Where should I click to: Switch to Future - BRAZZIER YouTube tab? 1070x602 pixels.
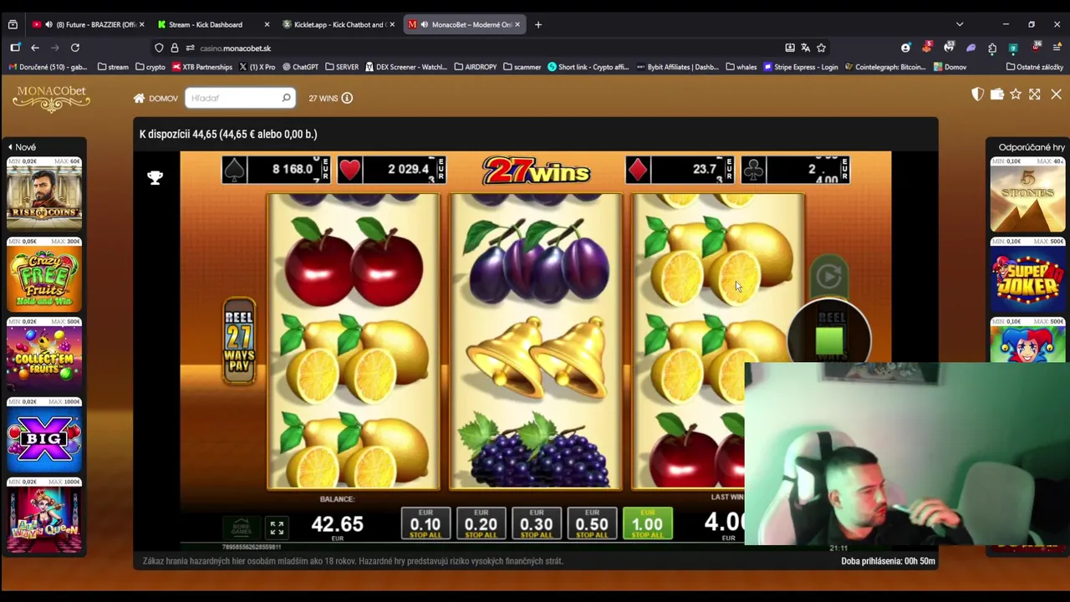(89, 24)
